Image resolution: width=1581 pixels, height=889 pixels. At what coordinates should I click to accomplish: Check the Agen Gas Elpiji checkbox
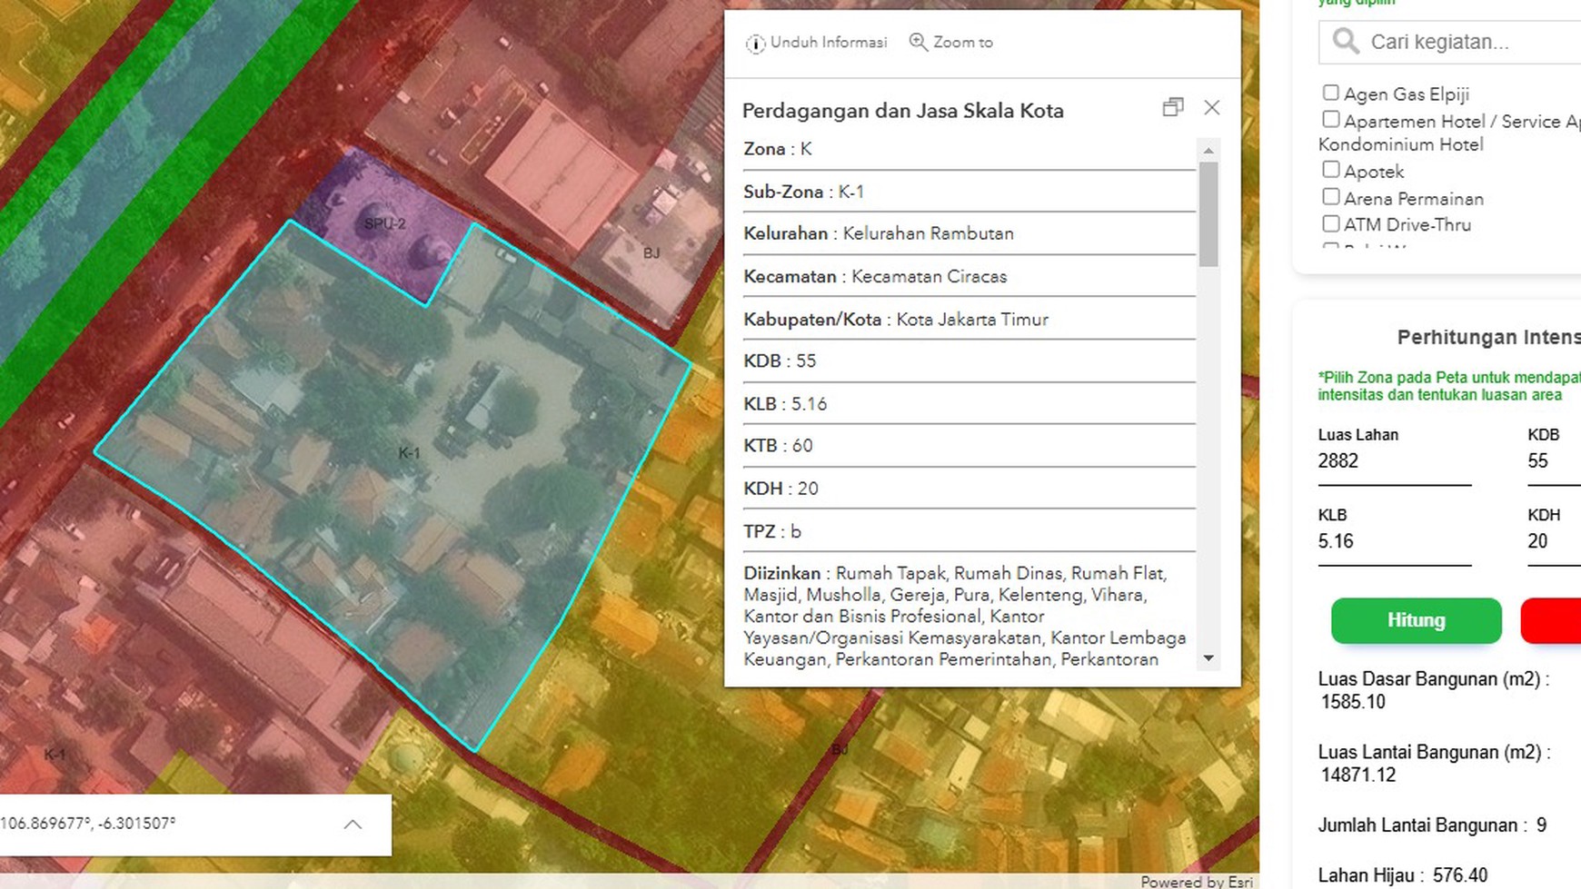click(1331, 93)
